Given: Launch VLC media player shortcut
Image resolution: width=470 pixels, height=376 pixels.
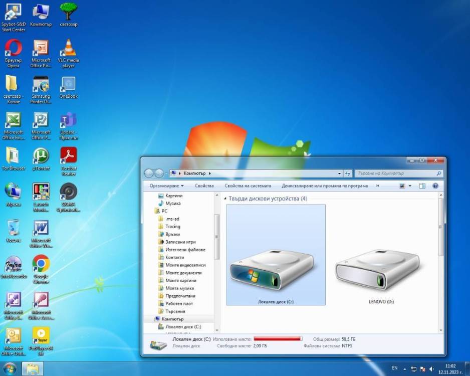Looking at the screenshot, I should click(x=69, y=53).
